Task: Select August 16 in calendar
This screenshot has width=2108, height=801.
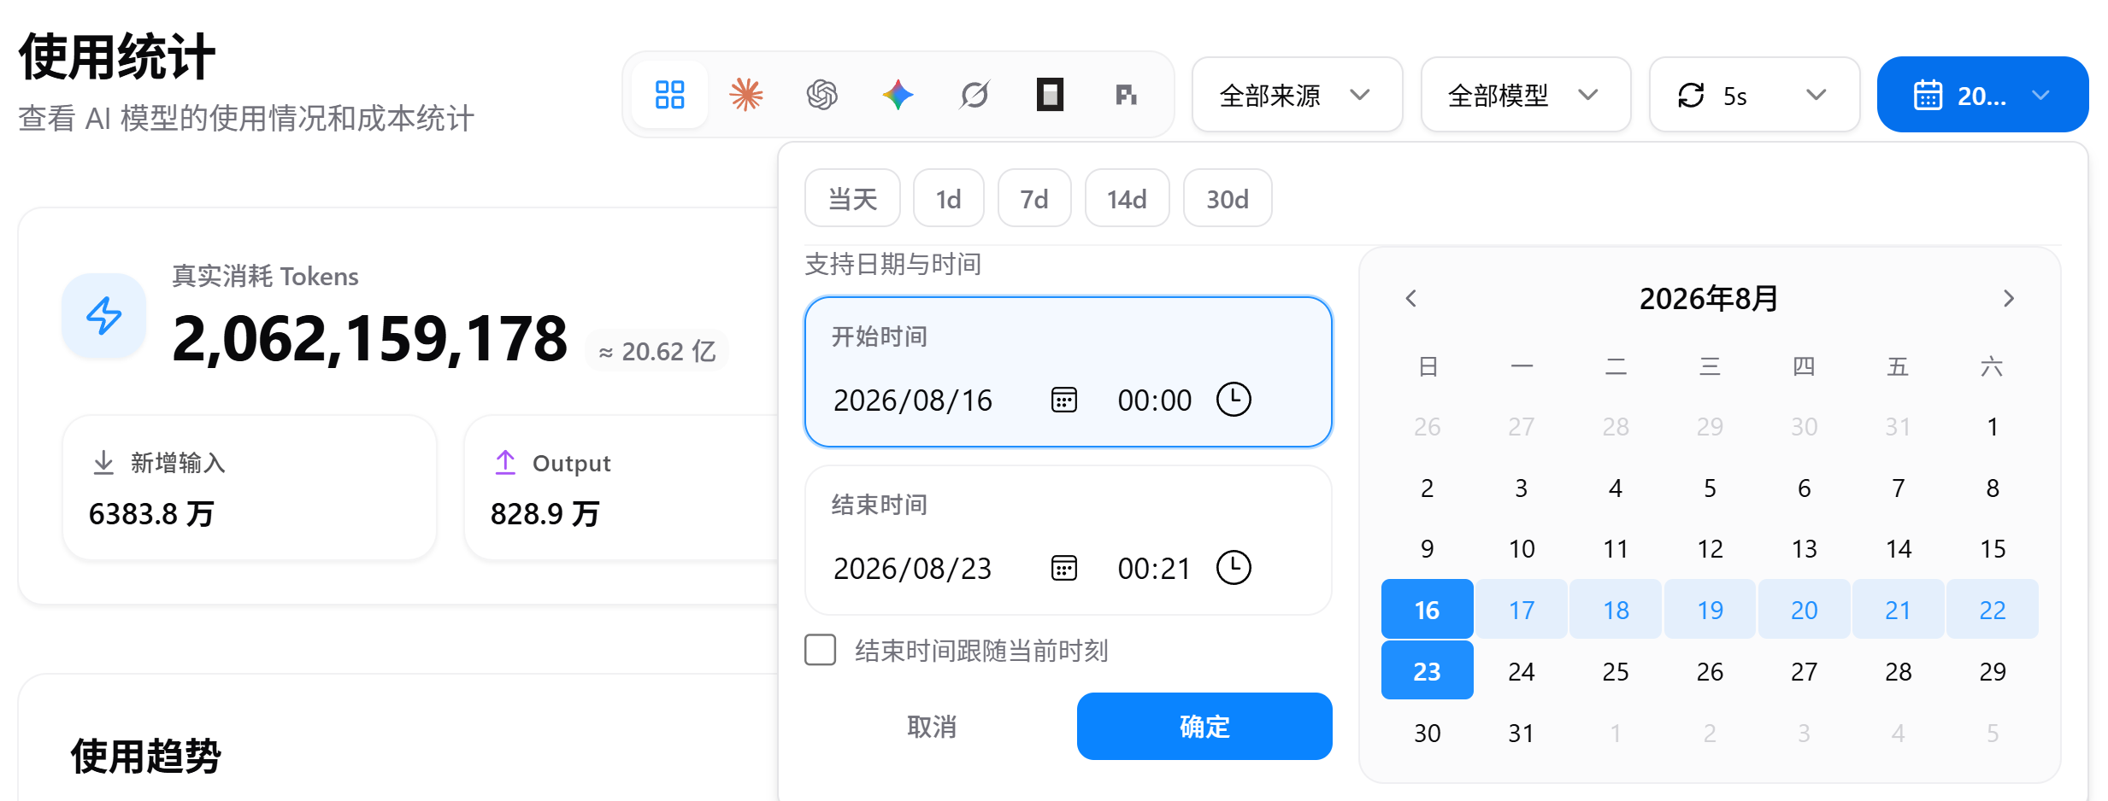Action: tap(1427, 610)
